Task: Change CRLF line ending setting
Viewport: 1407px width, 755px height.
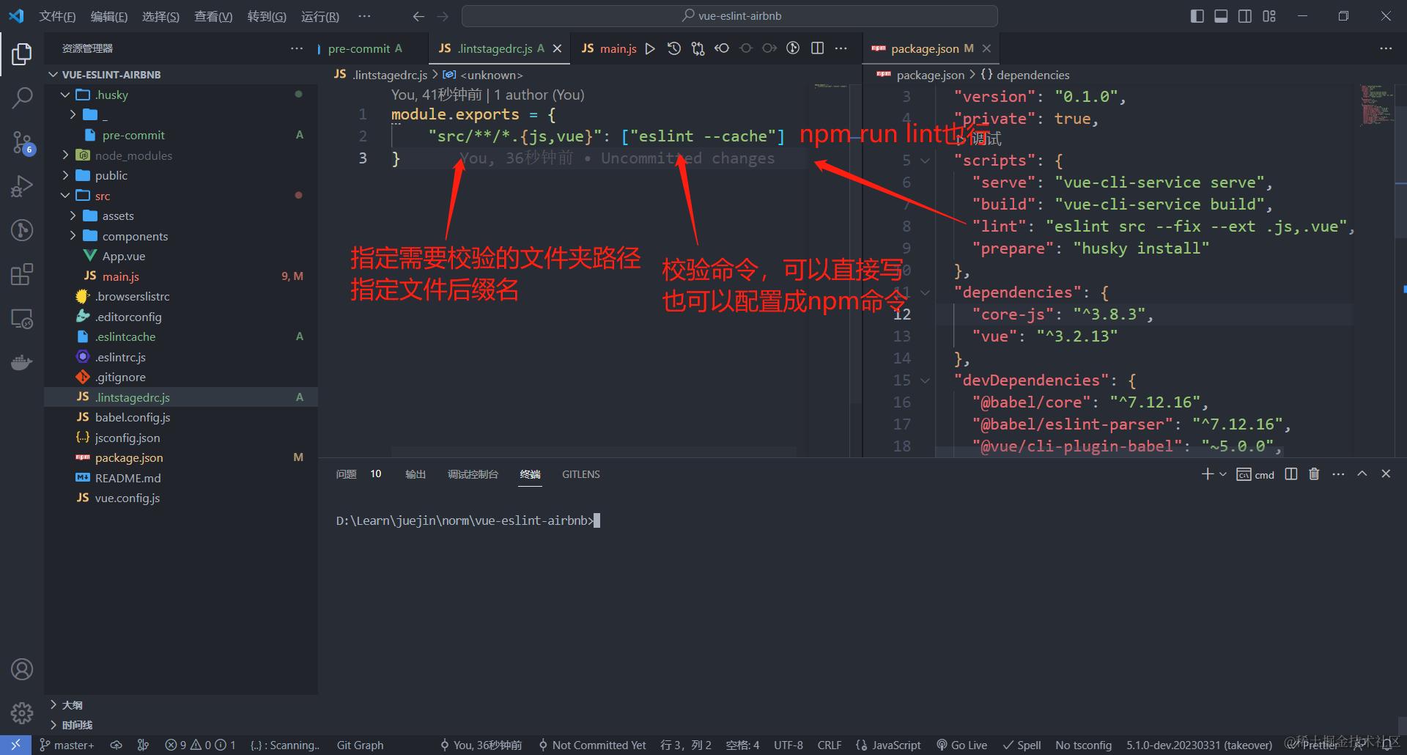Action: (x=829, y=745)
